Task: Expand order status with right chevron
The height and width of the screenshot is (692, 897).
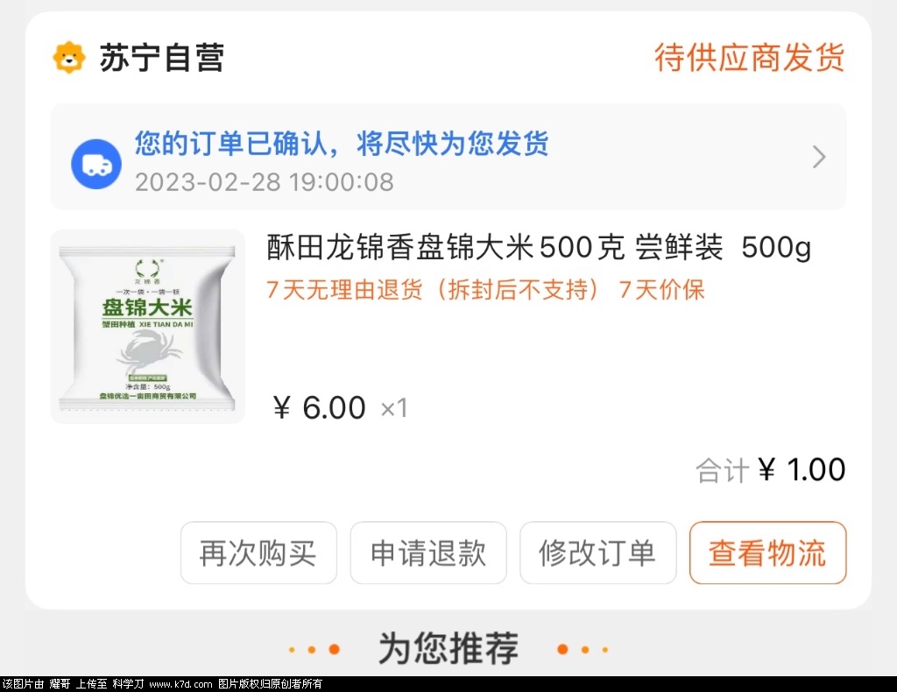Action: (x=819, y=157)
